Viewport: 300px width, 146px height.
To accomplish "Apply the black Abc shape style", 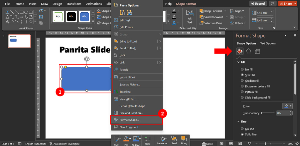I will 71,17.
